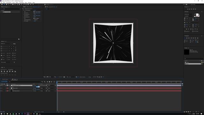The height and width of the screenshot is (115, 204).
Task: Open the Animation menu
Action: coord(21,3)
